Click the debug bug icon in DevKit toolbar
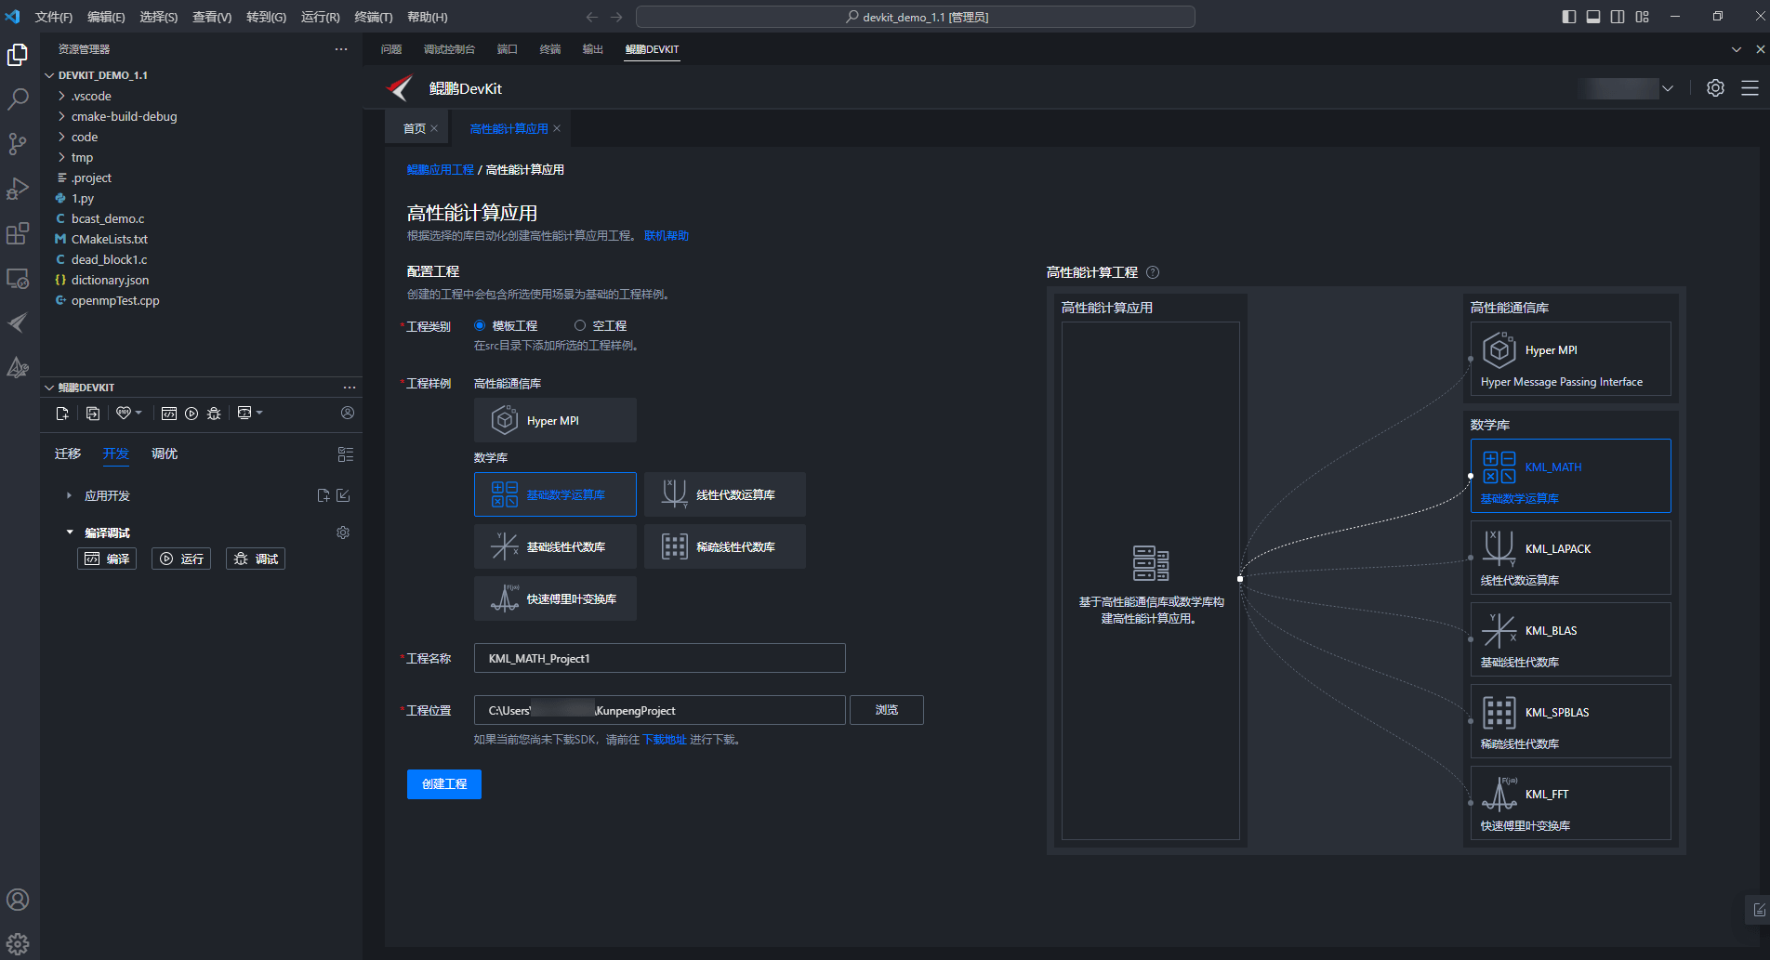This screenshot has height=960, width=1770. coord(214,414)
